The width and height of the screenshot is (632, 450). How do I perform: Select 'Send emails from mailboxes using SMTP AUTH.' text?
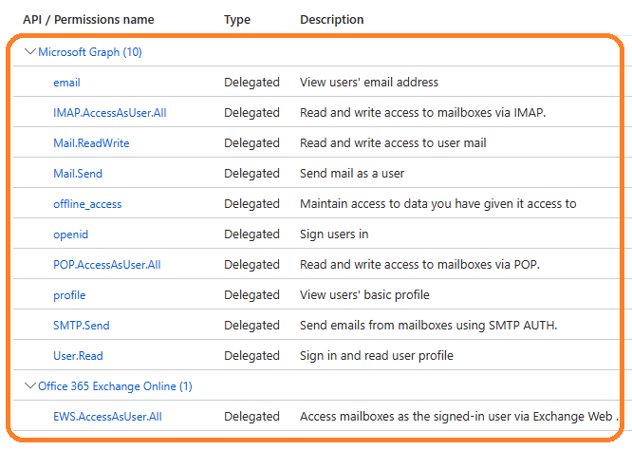point(429,326)
